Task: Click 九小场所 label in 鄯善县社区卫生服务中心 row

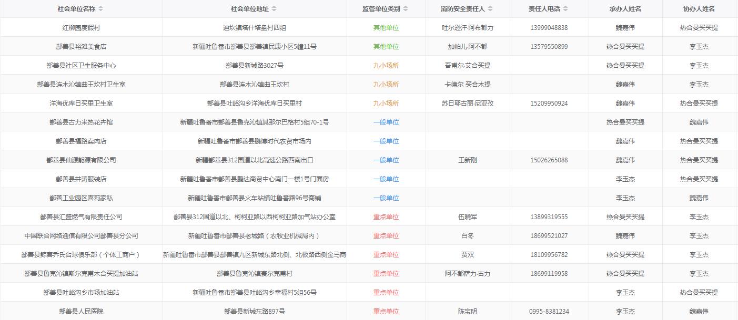Action: (386, 66)
